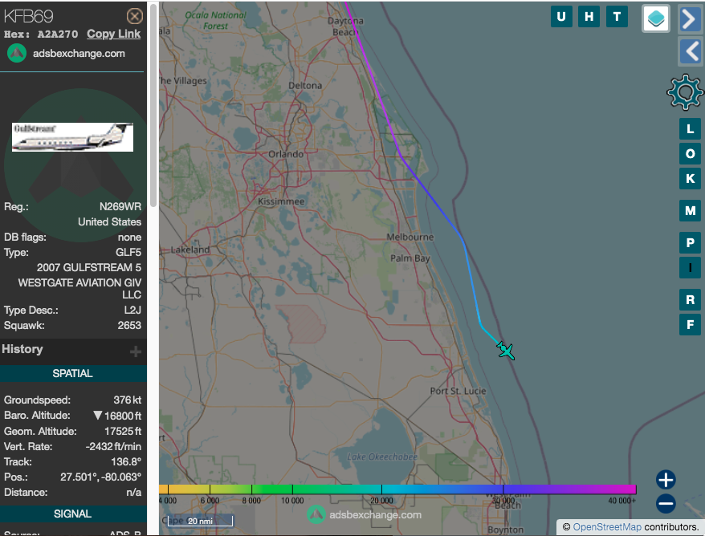The height and width of the screenshot is (536, 705).
Task: Click the Distance value n/a
Action: pos(134,493)
